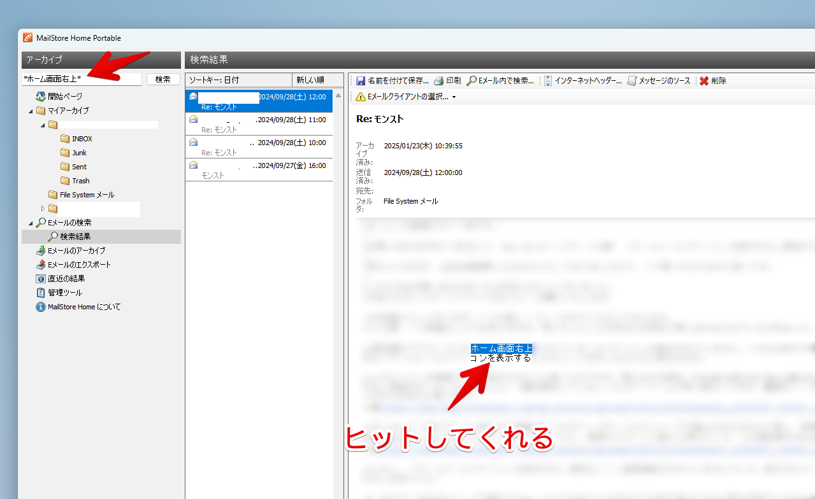This screenshot has height=499, width=815.
Task: Click the warning icon for Eメールクライアントの選択
Action: (x=361, y=97)
